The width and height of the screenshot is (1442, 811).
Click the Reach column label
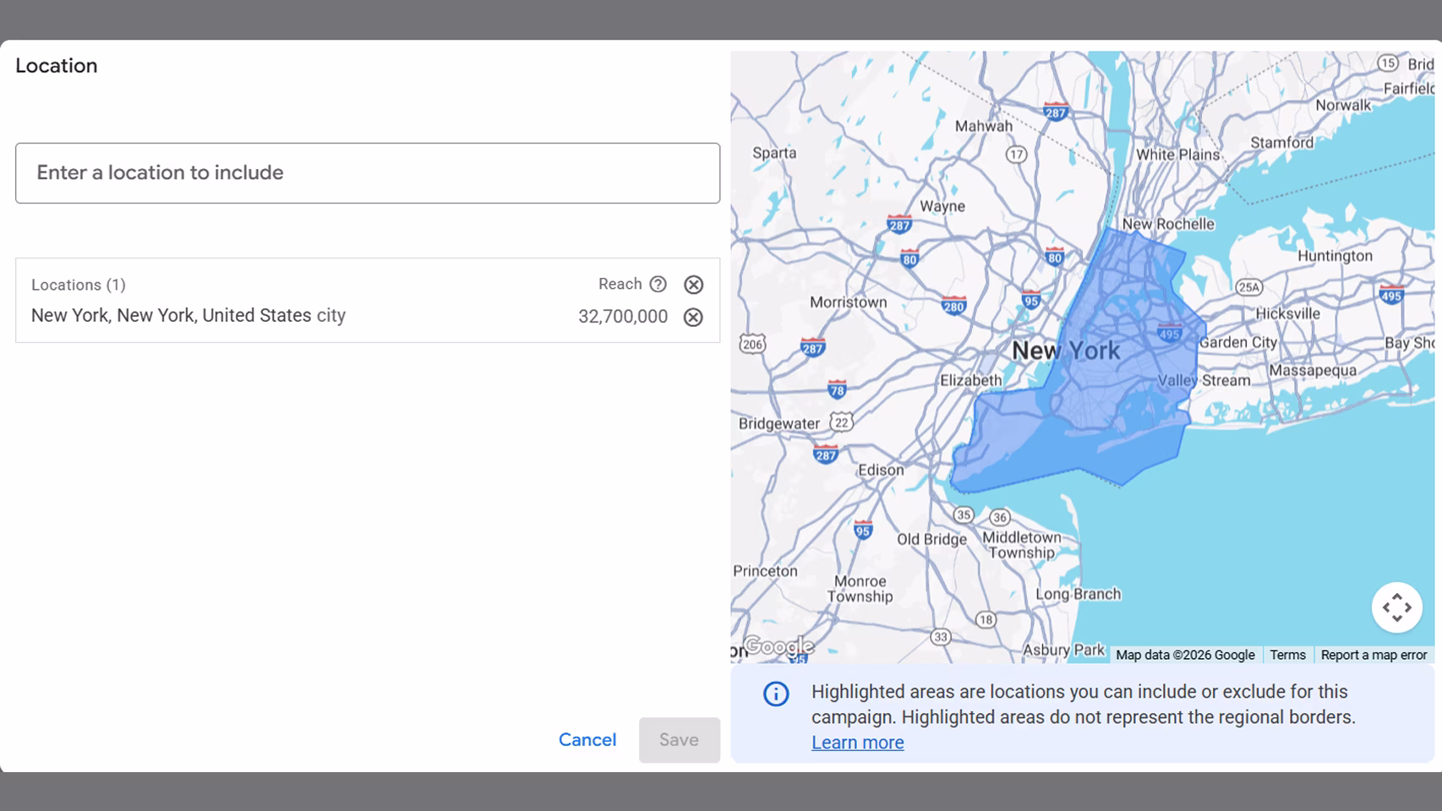620,284
